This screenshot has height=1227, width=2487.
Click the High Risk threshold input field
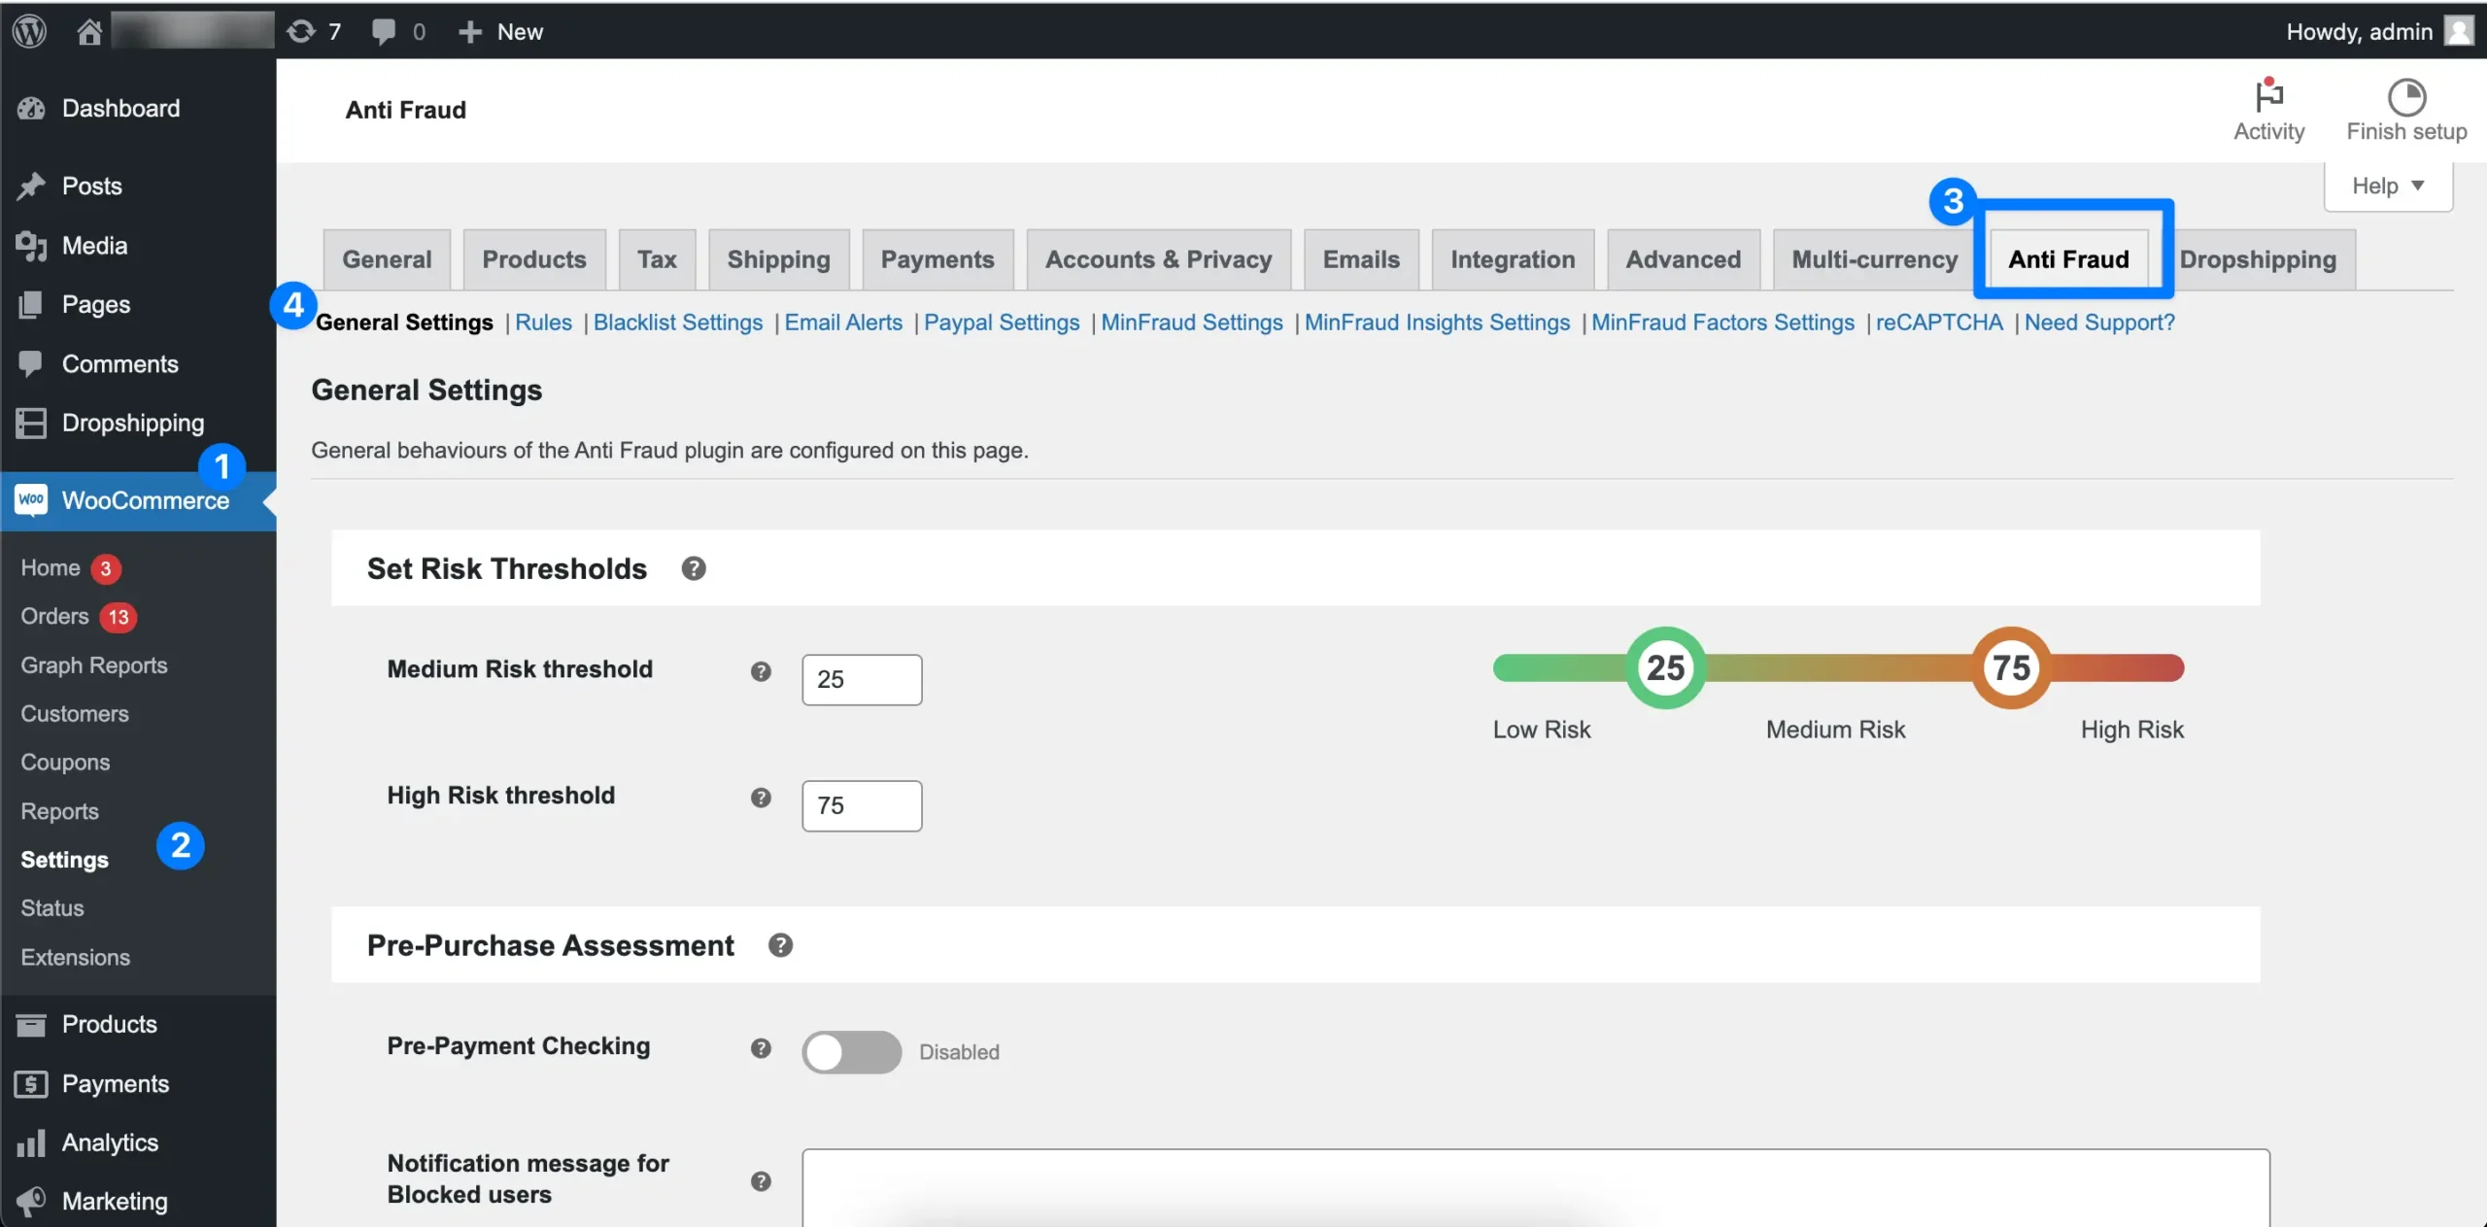coord(862,805)
